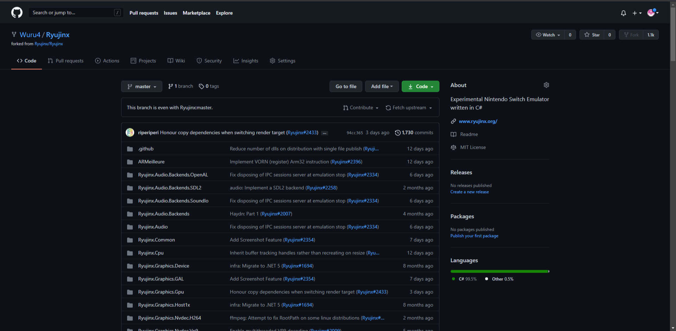The height and width of the screenshot is (331, 676).
Task: Click Create a new release link
Action: coord(469,192)
